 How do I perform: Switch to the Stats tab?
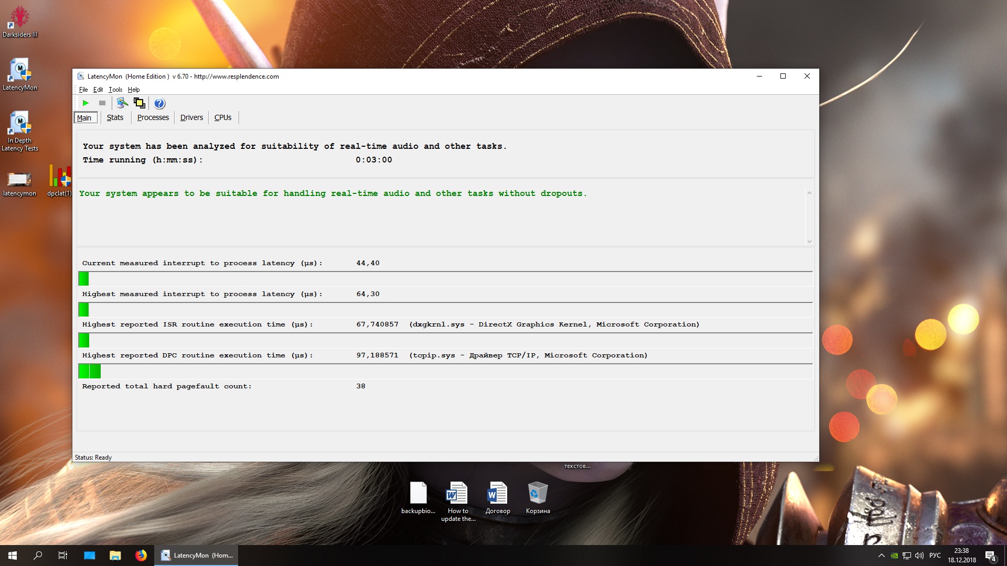point(115,117)
